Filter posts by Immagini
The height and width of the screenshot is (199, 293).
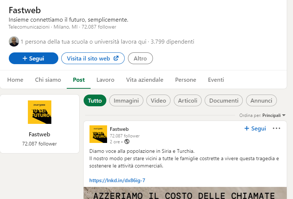(126, 100)
